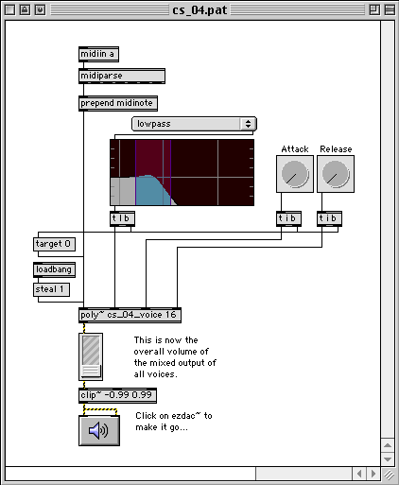The width and height of the screenshot is (399, 485).
Task: Click the horizontal scrollbar right arrow
Action: 373,474
